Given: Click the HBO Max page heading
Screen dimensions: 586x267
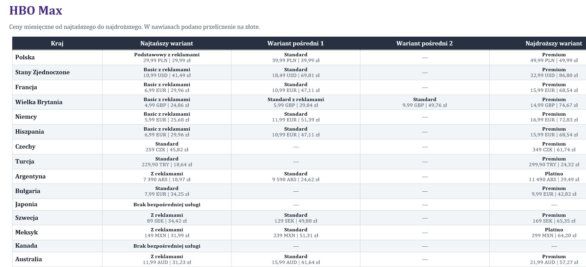Looking at the screenshot, I should point(36,11).
